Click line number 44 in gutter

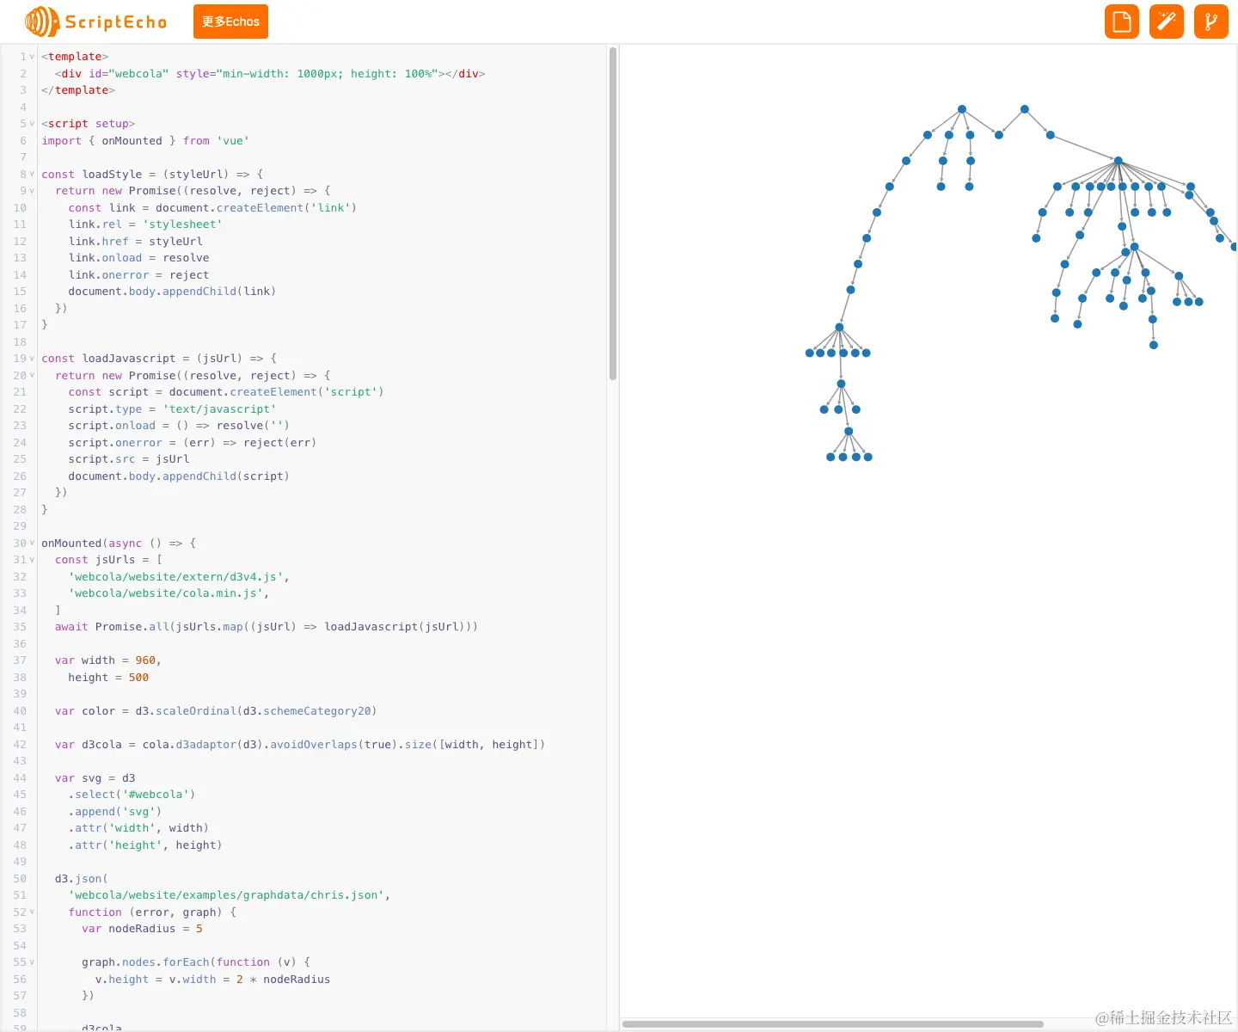(x=20, y=778)
